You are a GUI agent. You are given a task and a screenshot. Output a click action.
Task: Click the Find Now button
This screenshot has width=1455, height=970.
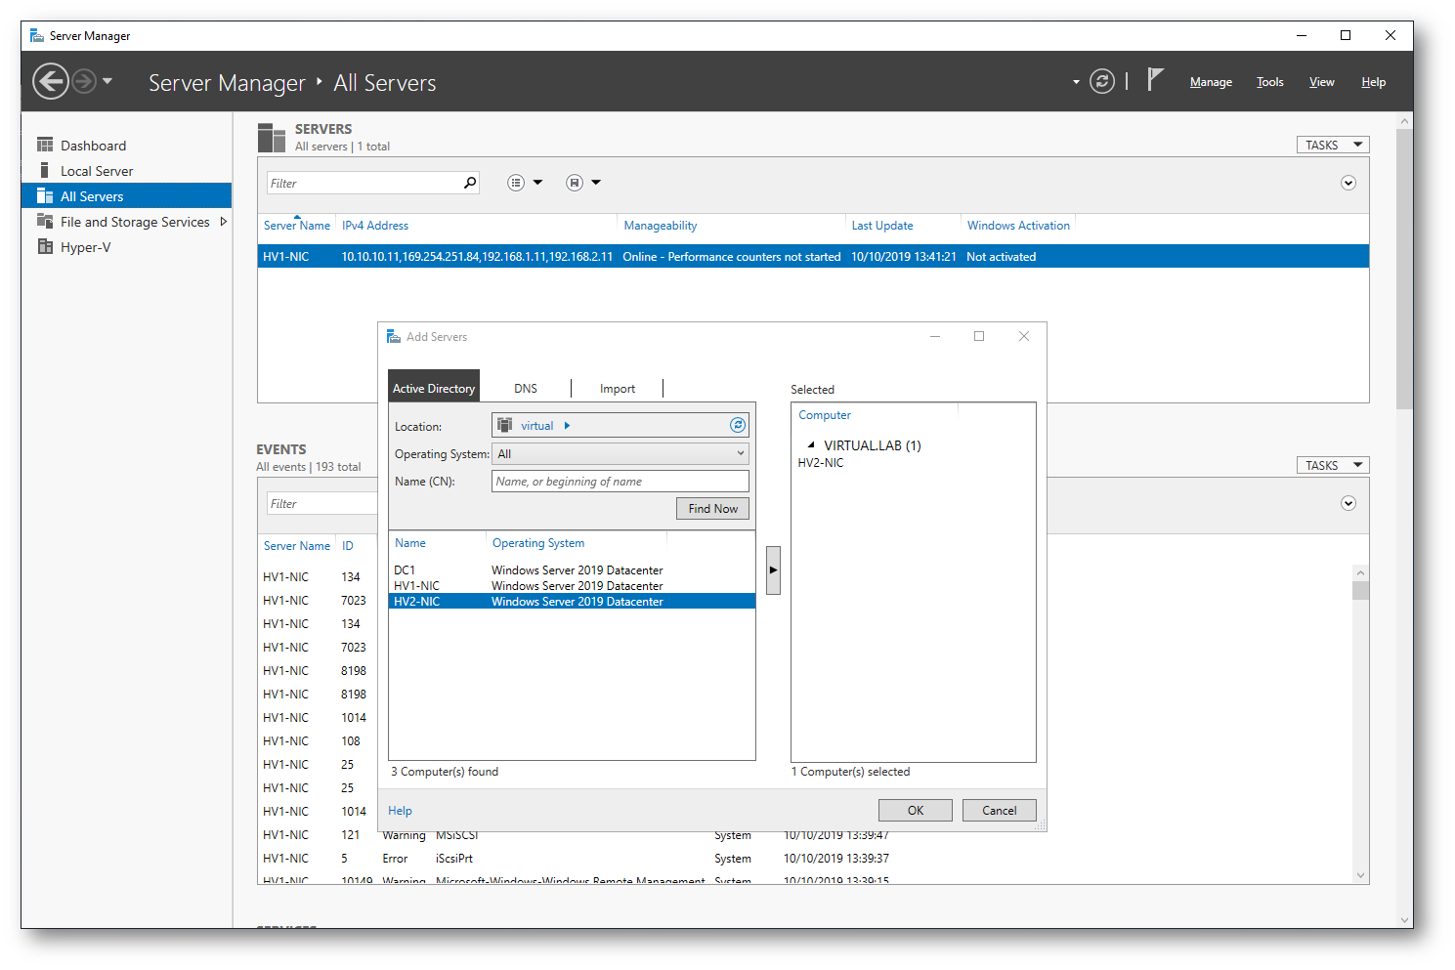click(x=713, y=509)
